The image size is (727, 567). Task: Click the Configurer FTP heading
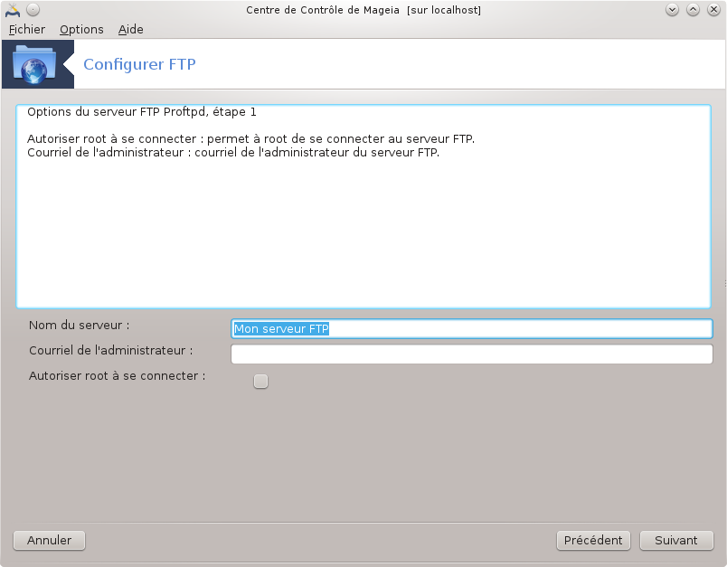click(x=139, y=64)
